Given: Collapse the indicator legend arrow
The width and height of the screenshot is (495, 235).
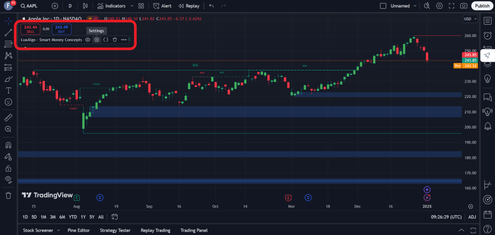Looking at the screenshot, I should [25, 47].
